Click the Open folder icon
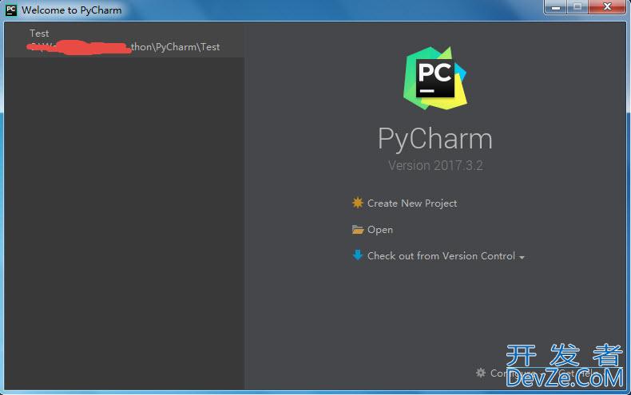This screenshot has width=631, height=395. click(x=357, y=229)
